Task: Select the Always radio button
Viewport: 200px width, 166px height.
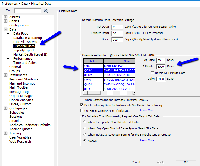Action: point(85,141)
